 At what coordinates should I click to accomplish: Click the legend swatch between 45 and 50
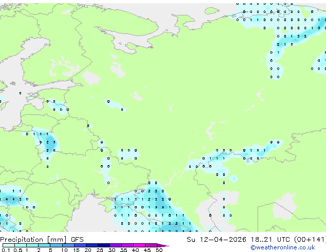pos(151,245)
